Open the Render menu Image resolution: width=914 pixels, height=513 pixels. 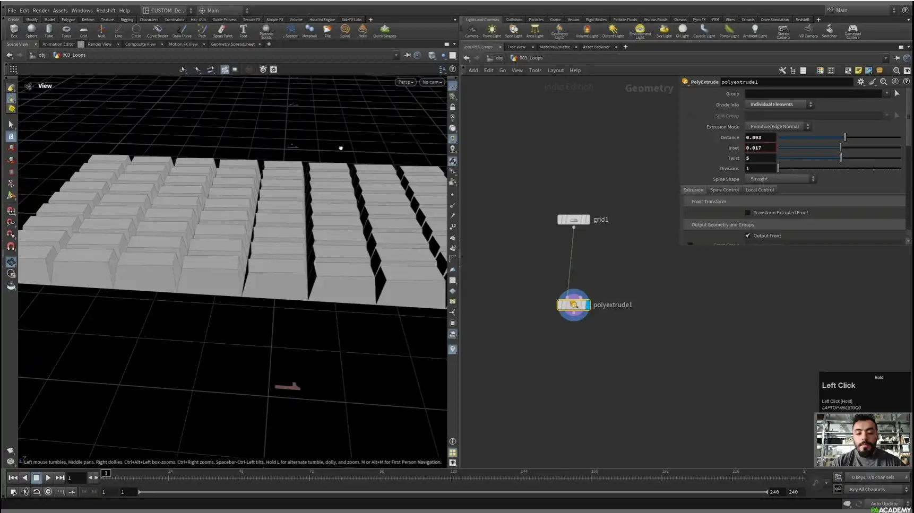click(x=41, y=10)
